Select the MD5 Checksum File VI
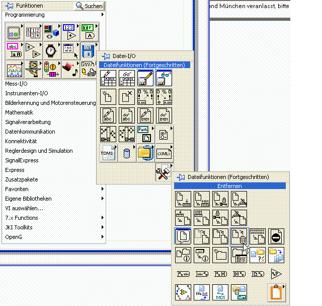Screen dimensions: 322x306 (220, 292)
